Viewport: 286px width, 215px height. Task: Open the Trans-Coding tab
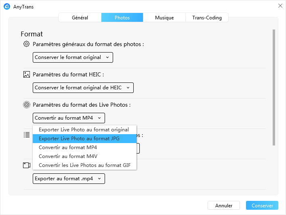(x=207, y=17)
